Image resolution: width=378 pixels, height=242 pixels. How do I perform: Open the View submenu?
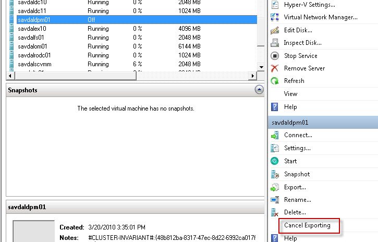pyautogui.click(x=290, y=94)
